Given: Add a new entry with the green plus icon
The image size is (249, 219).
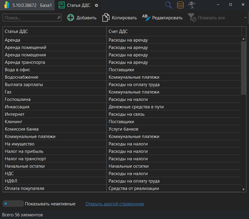Looking at the screenshot, I should [x=71, y=18].
